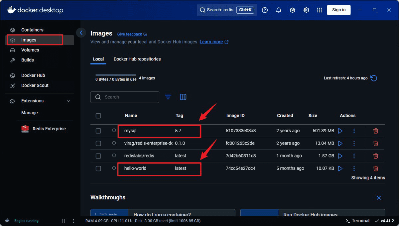Open the images filter options
399x226 pixels.
click(x=168, y=97)
